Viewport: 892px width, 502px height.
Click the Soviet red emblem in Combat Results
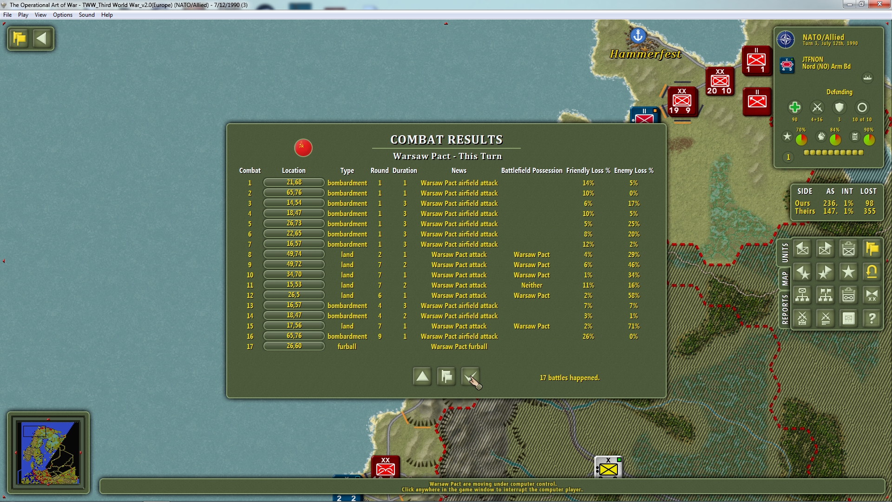(303, 148)
